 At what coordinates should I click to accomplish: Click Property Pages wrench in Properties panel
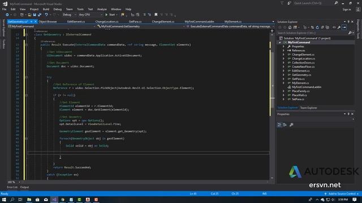click(291, 125)
